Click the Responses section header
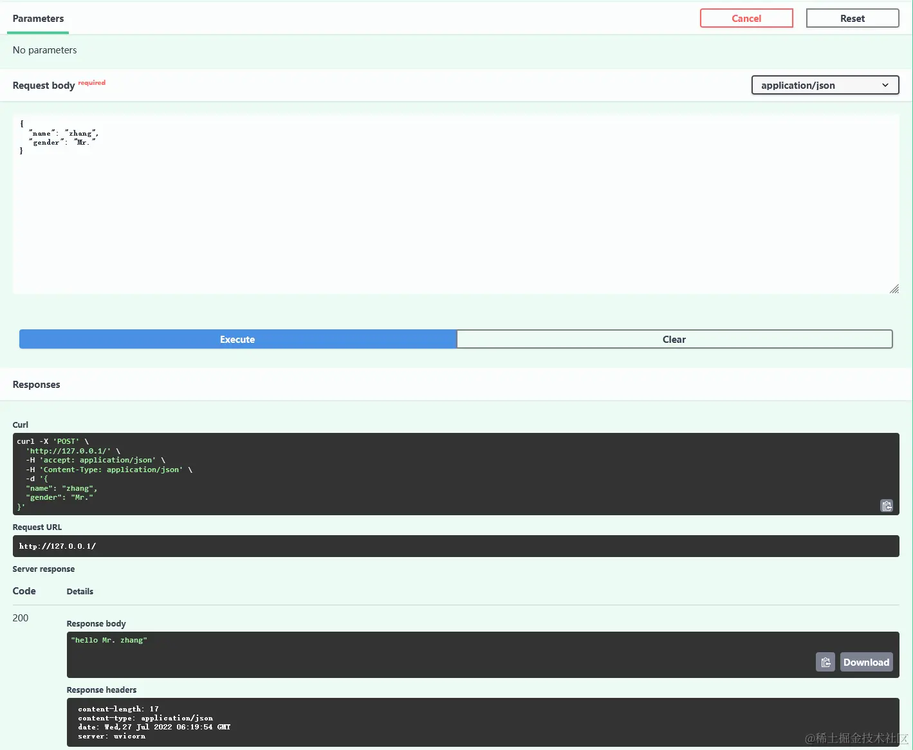This screenshot has height=750, width=913. click(36, 384)
